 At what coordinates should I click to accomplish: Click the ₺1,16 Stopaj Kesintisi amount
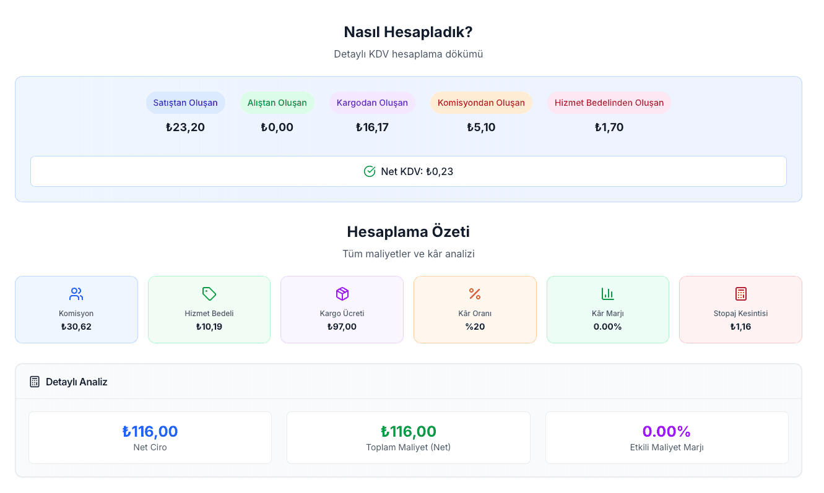click(x=740, y=327)
